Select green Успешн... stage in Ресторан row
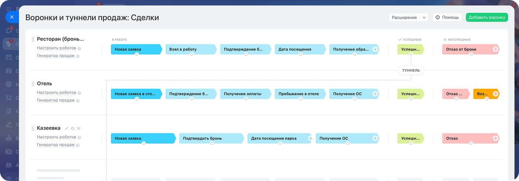519x181 pixels. pyautogui.click(x=411, y=49)
